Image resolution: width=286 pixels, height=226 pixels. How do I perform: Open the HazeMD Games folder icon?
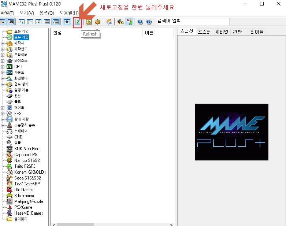tap(10, 213)
